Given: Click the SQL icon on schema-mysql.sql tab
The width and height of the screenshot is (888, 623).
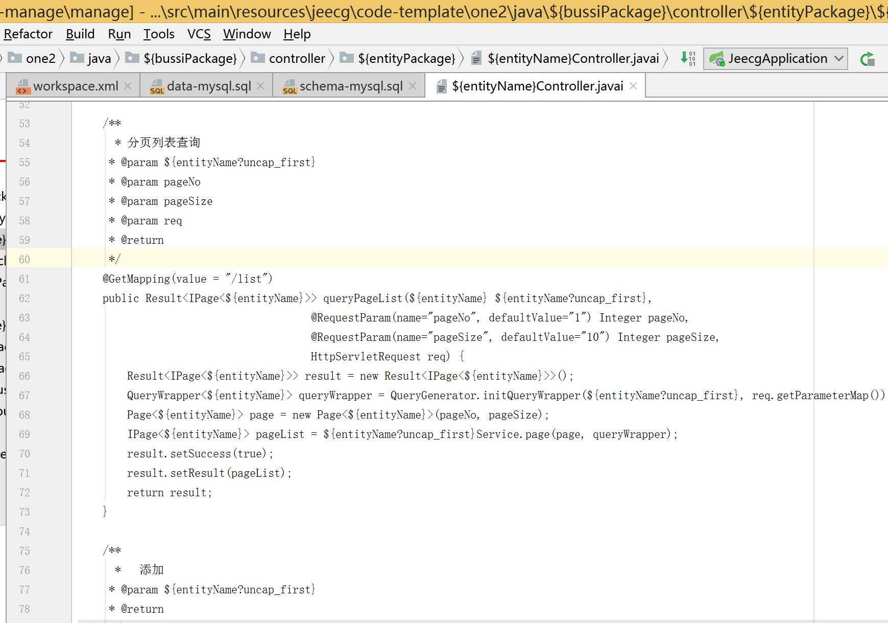Looking at the screenshot, I should (290, 87).
